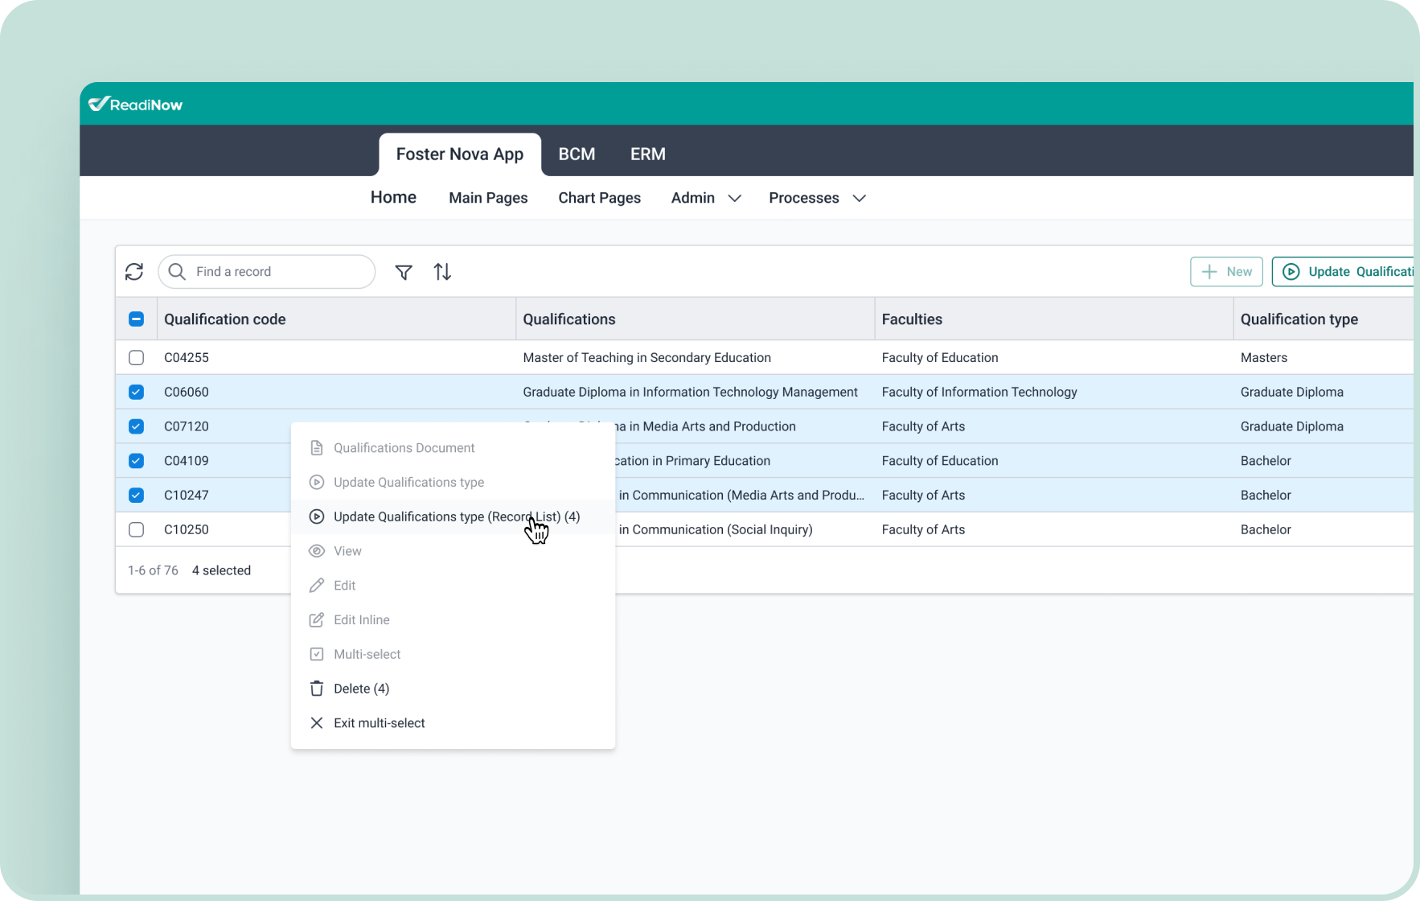Check the C10250 row checkbox
The width and height of the screenshot is (1420, 901).
tap(136, 529)
